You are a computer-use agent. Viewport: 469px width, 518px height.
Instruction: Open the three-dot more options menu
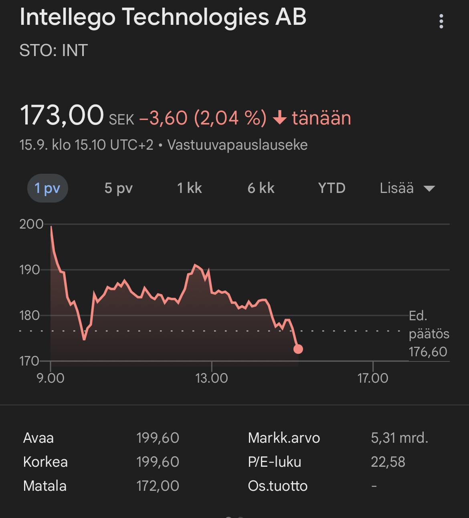441,21
